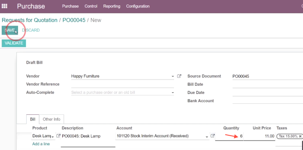The width and height of the screenshot is (303, 150).
Task: Open external link next to Desk Lamp product
Action: click(58, 136)
